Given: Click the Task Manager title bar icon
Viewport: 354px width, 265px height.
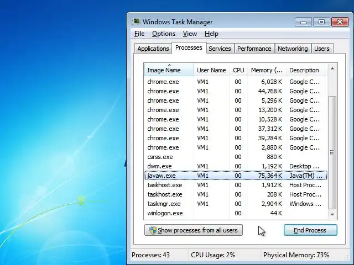Looking at the screenshot, I should pyautogui.click(x=136, y=22).
